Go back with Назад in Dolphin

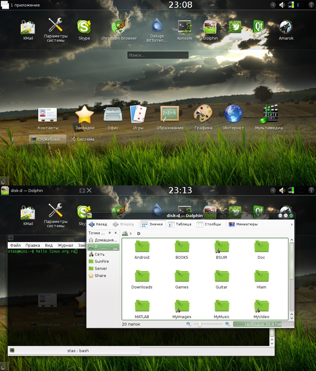click(x=98, y=224)
